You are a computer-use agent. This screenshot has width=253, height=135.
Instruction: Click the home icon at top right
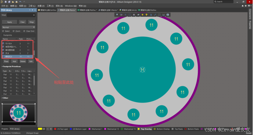click(242, 6)
